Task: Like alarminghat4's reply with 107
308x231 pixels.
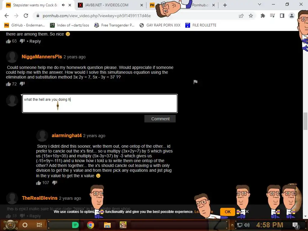Action: pos(38,183)
